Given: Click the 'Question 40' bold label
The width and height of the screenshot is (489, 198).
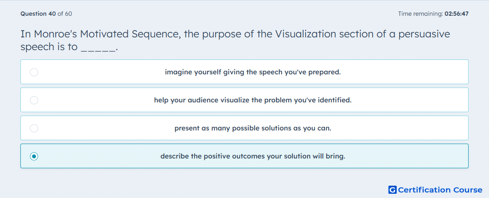Looking at the screenshot, I should pos(38,14).
